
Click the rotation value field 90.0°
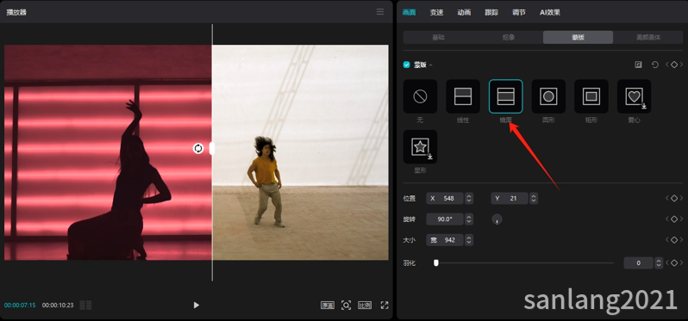click(x=445, y=219)
